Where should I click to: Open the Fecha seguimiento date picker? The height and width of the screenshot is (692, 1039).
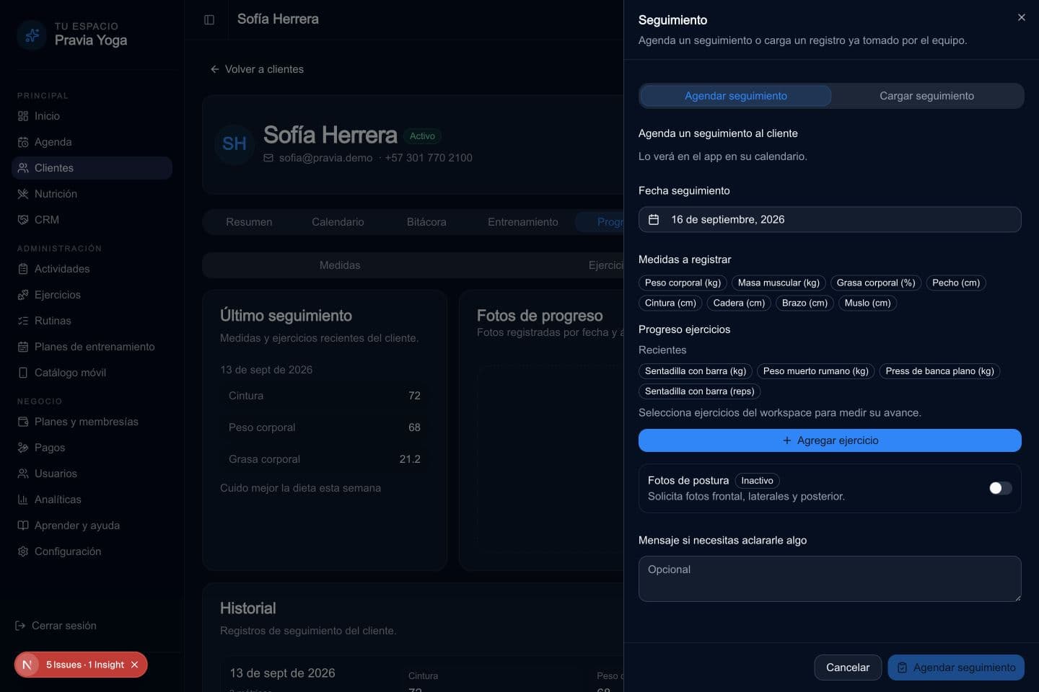[830, 219]
